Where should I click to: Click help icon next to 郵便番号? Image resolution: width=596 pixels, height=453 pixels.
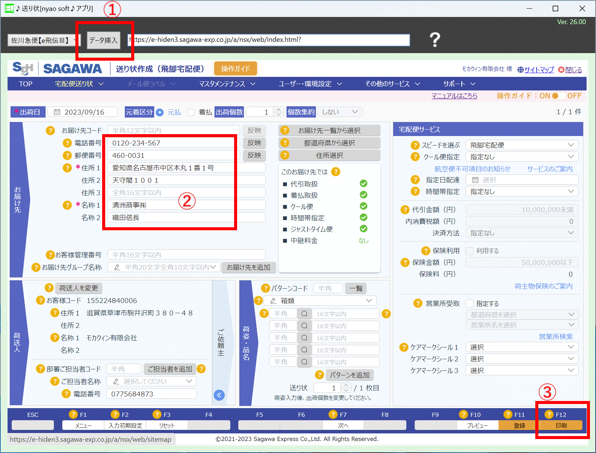point(67,155)
